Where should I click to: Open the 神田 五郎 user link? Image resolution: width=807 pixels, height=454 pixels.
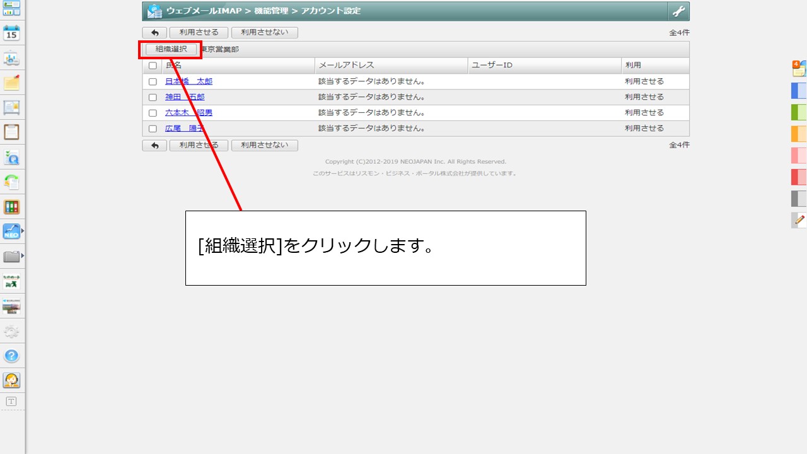point(185,97)
